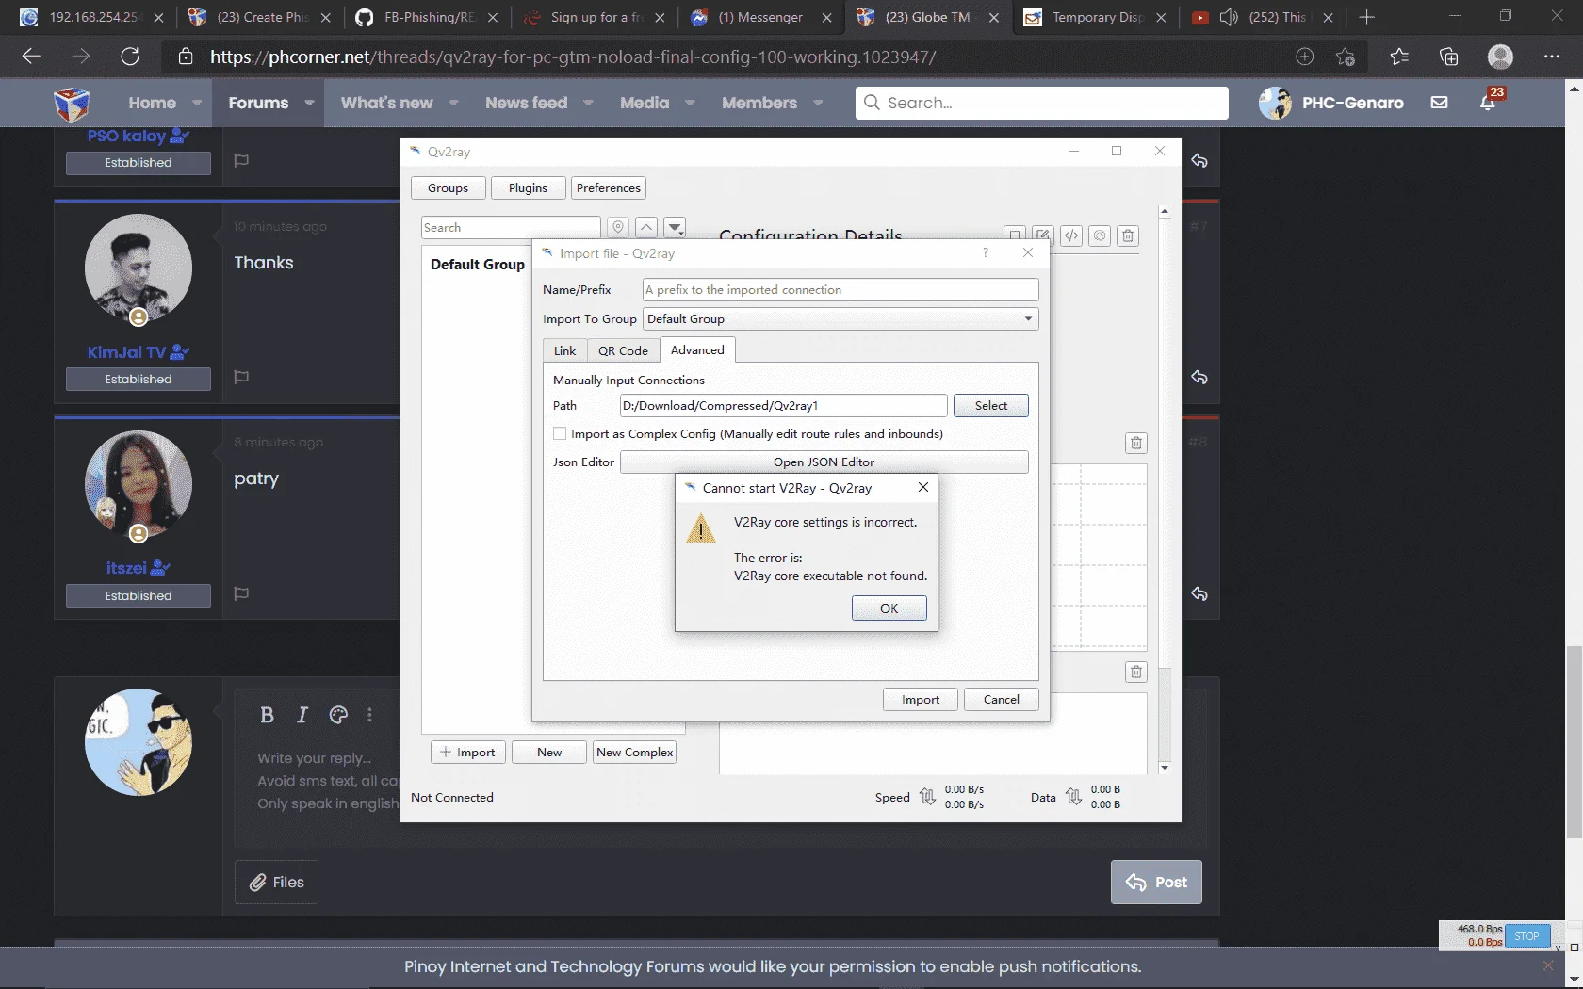Open JSON Editor button

pyautogui.click(x=824, y=462)
